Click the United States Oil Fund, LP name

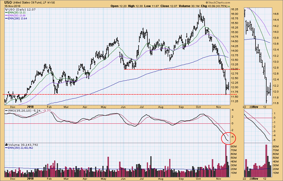click(30, 2)
